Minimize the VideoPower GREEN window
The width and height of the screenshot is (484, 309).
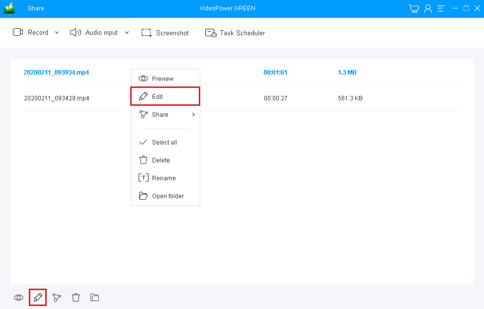point(455,8)
